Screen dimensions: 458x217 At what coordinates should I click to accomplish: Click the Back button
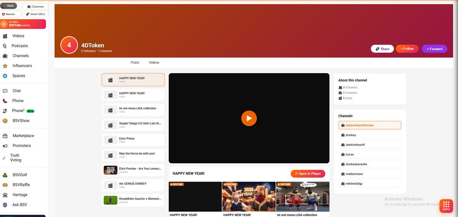tap(8, 6)
